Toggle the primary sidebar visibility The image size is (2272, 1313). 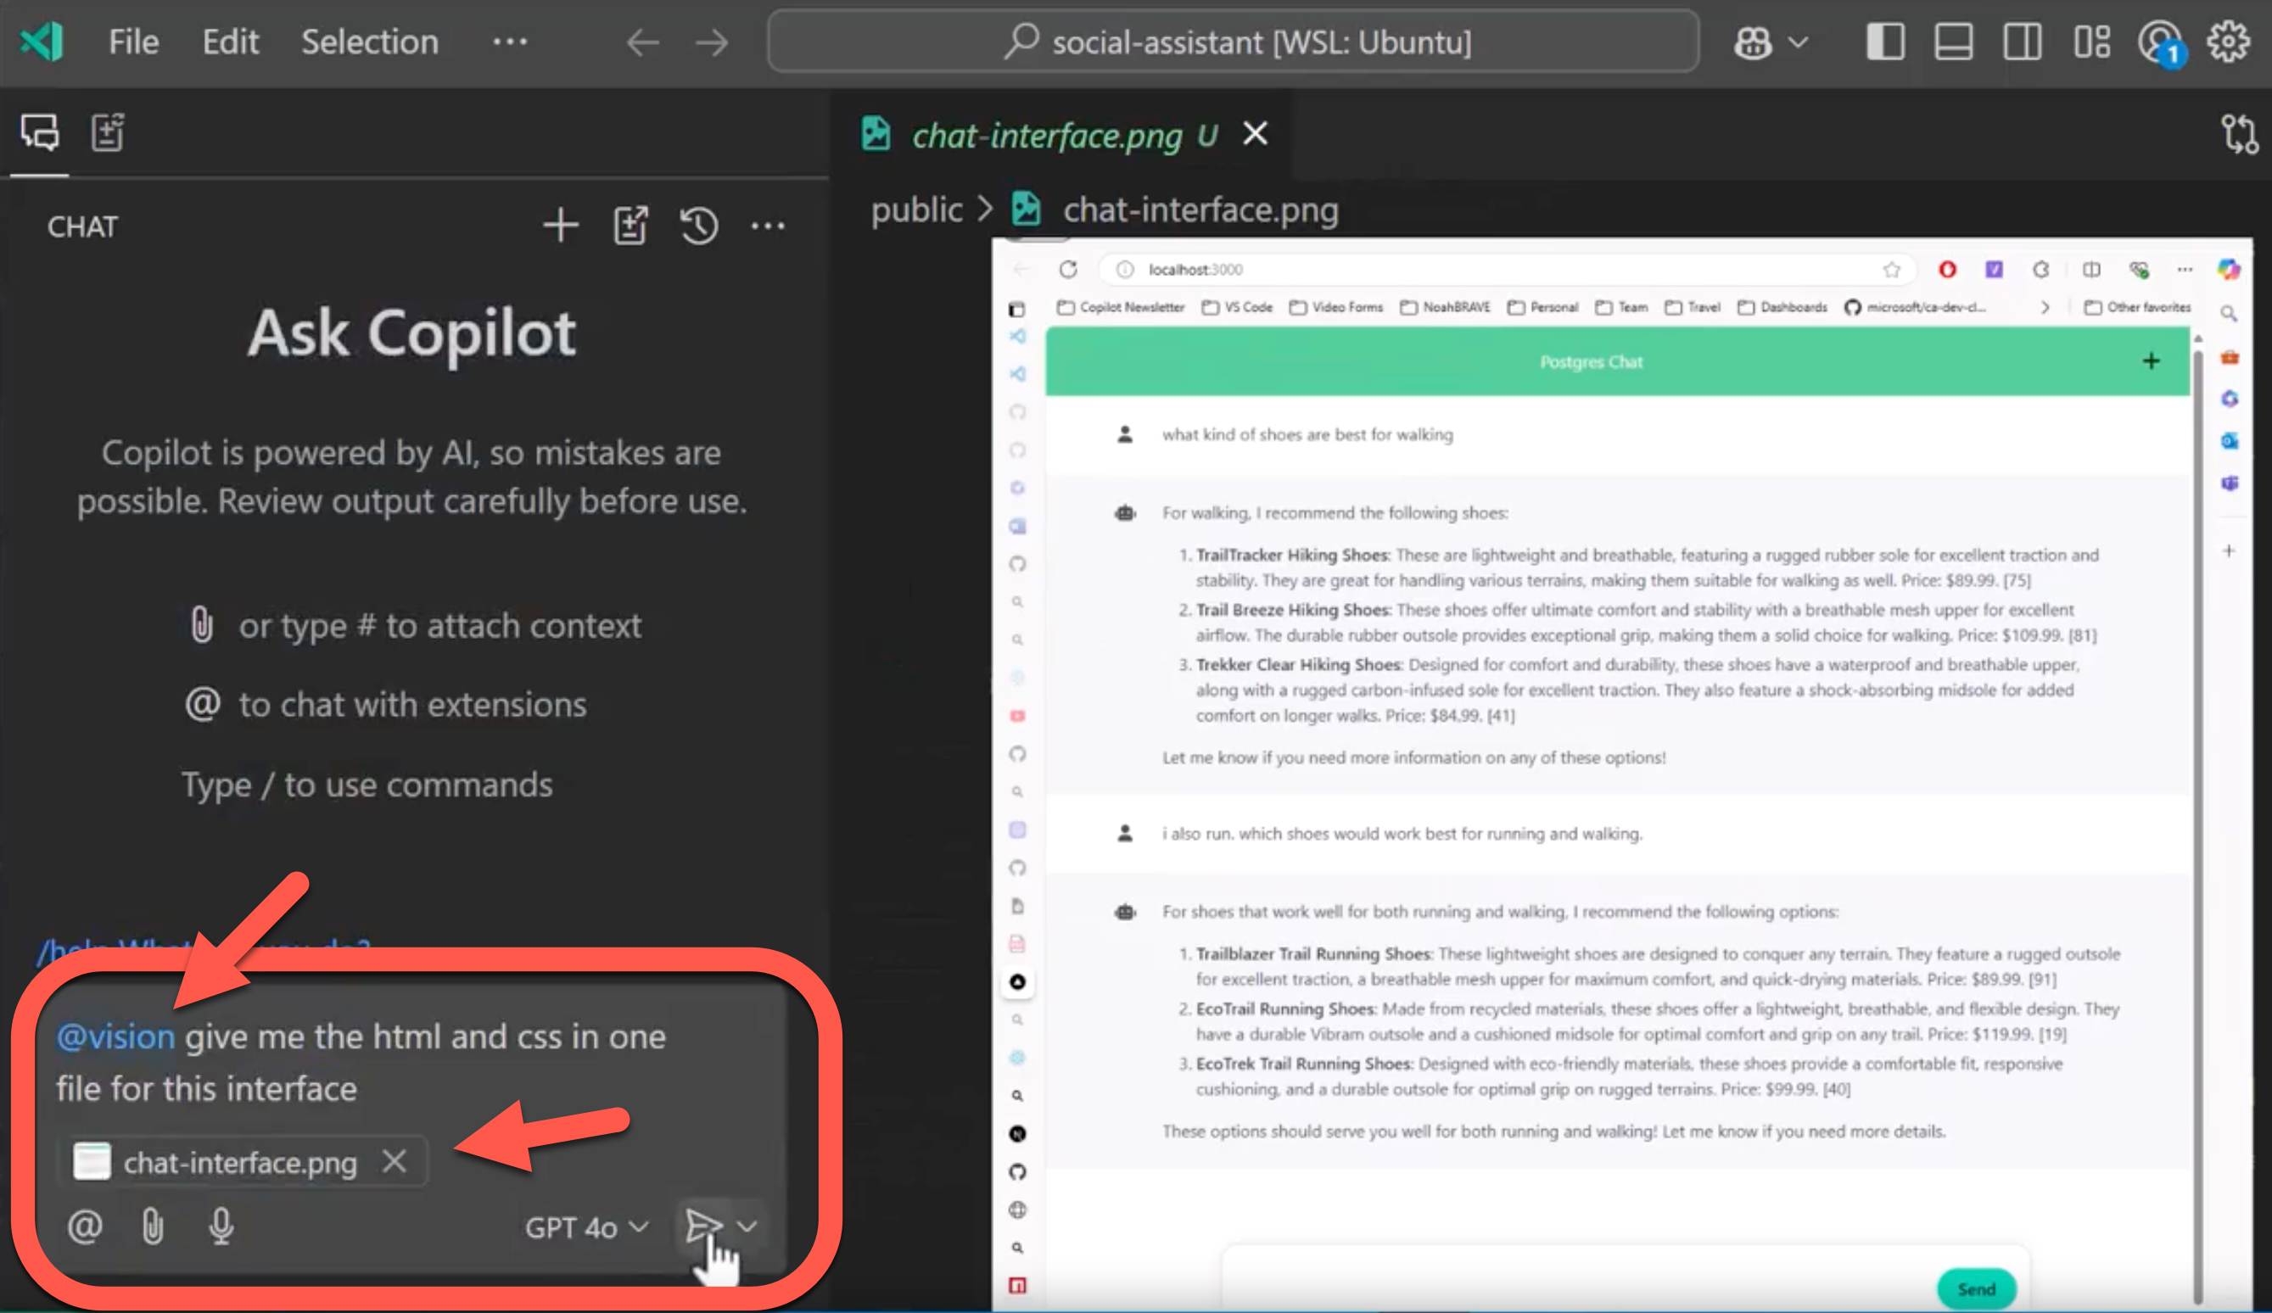[x=1885, y=42]
